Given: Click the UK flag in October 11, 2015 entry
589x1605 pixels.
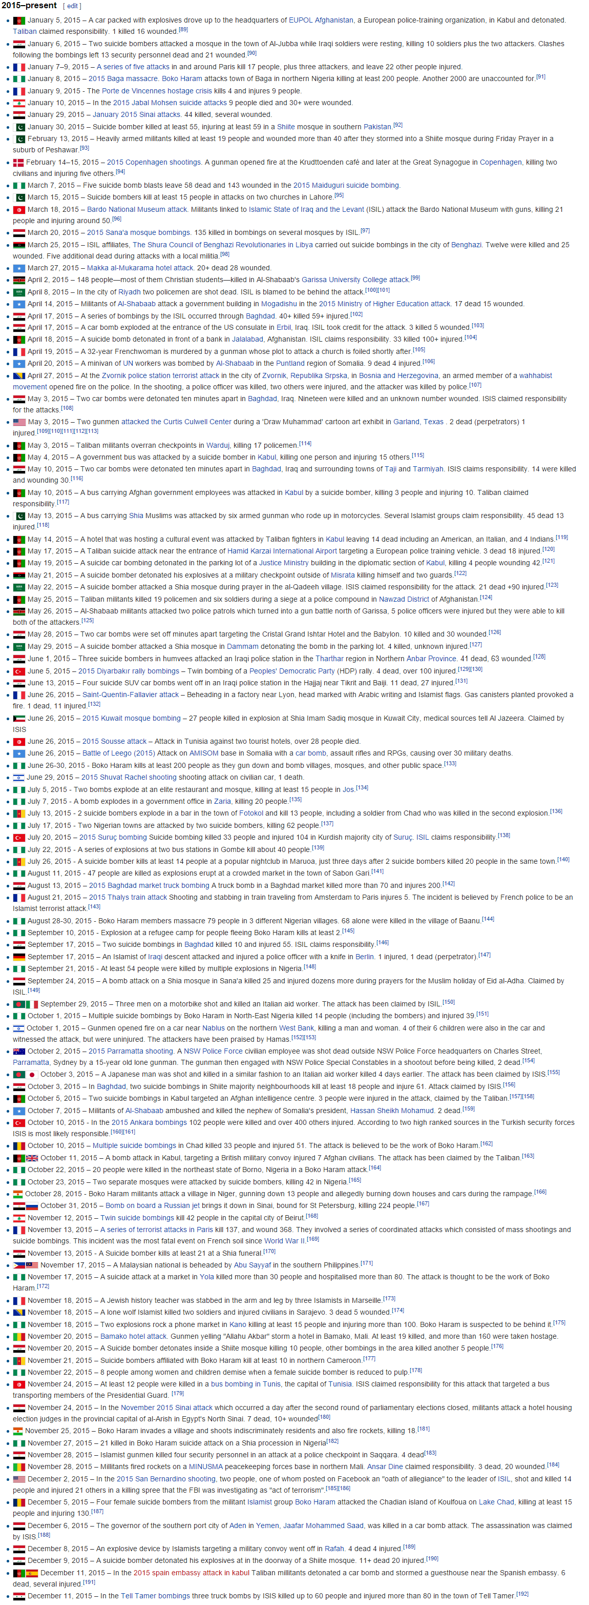Looking at the screenshot, I should 32,1158.
